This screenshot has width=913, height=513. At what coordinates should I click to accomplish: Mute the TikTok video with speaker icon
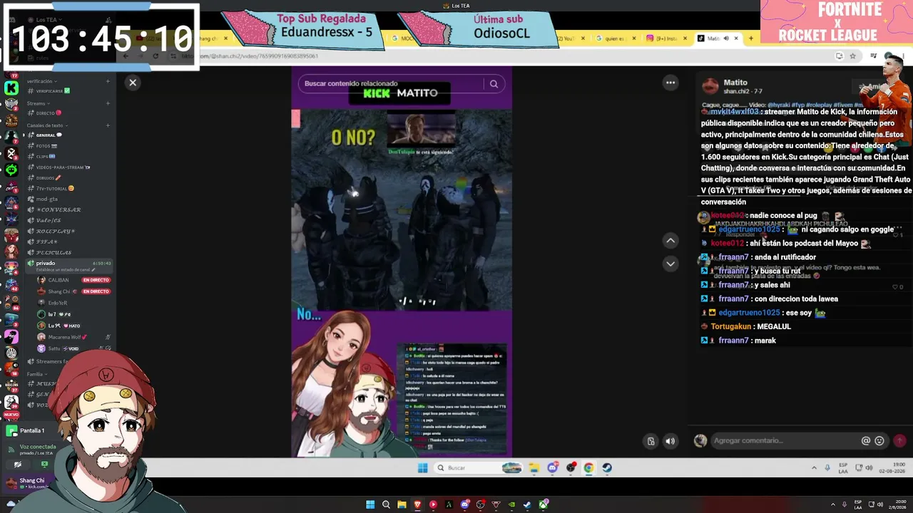[x=670, y=441]
